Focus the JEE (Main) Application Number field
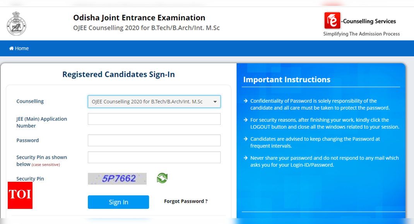Viewport: 414px width, 224px height. pyautogui.click(x=154, y=119)
